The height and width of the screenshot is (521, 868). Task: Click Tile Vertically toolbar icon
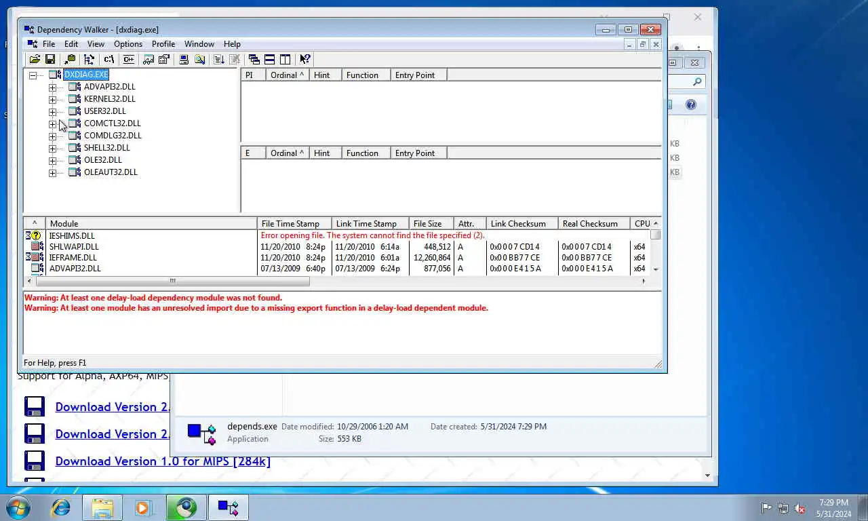coord(285,60)
